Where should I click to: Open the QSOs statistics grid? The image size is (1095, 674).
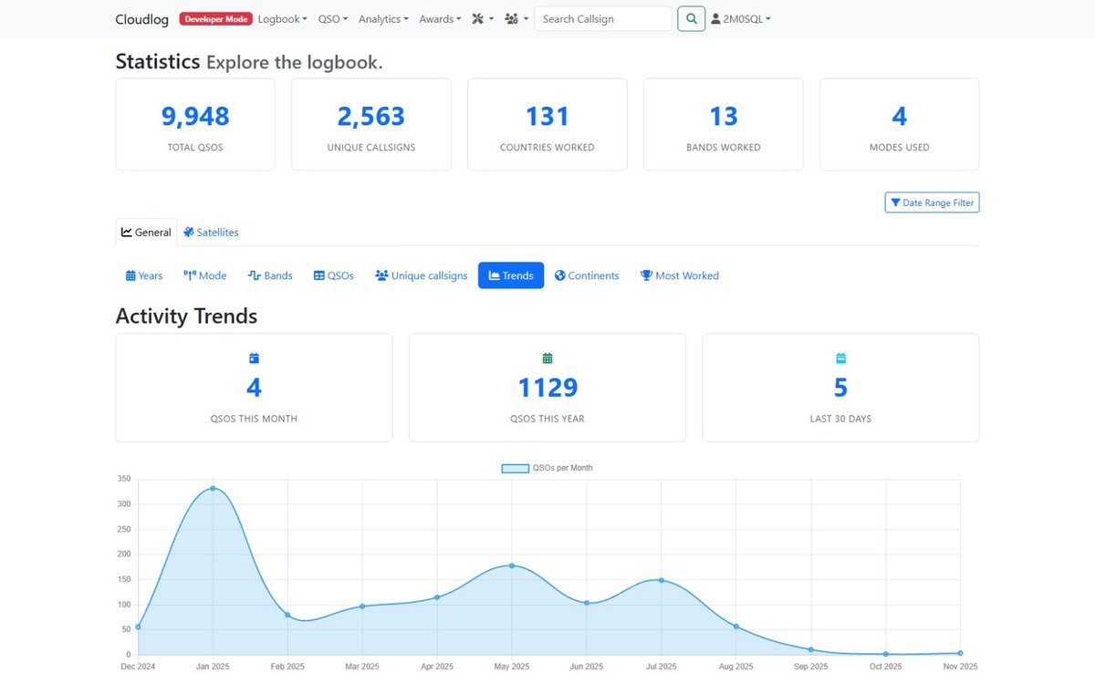pos(333,275)
